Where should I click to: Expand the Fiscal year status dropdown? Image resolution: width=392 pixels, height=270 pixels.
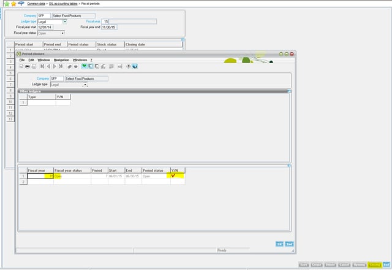(x=62, y=33)
